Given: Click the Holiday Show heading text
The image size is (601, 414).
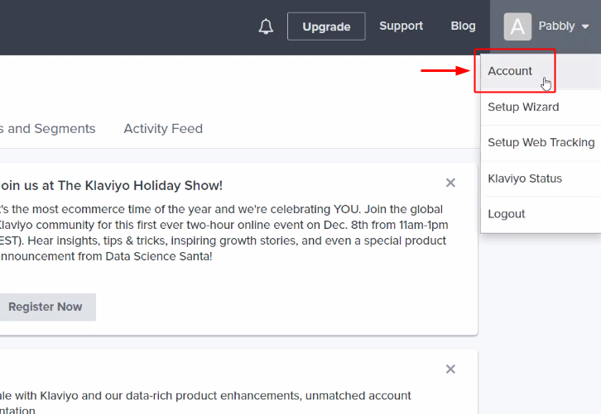Looking at the screenshot, I should 111,186.
